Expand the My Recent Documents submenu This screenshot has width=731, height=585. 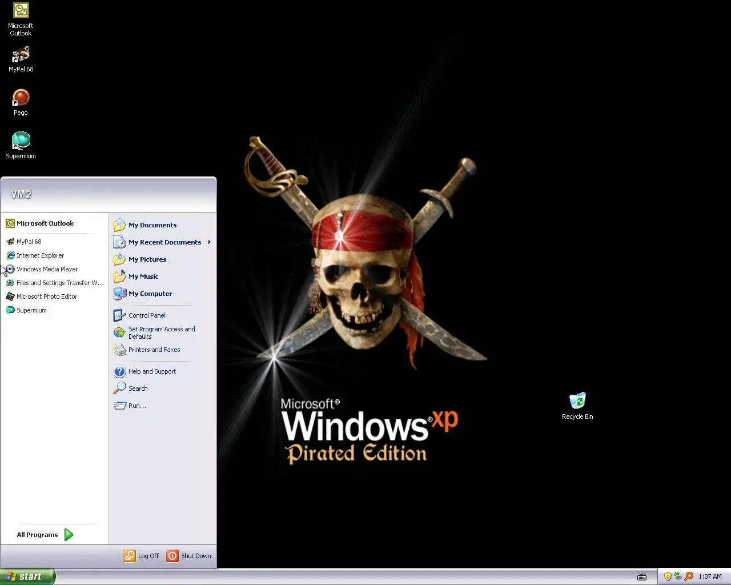(162, 242)
